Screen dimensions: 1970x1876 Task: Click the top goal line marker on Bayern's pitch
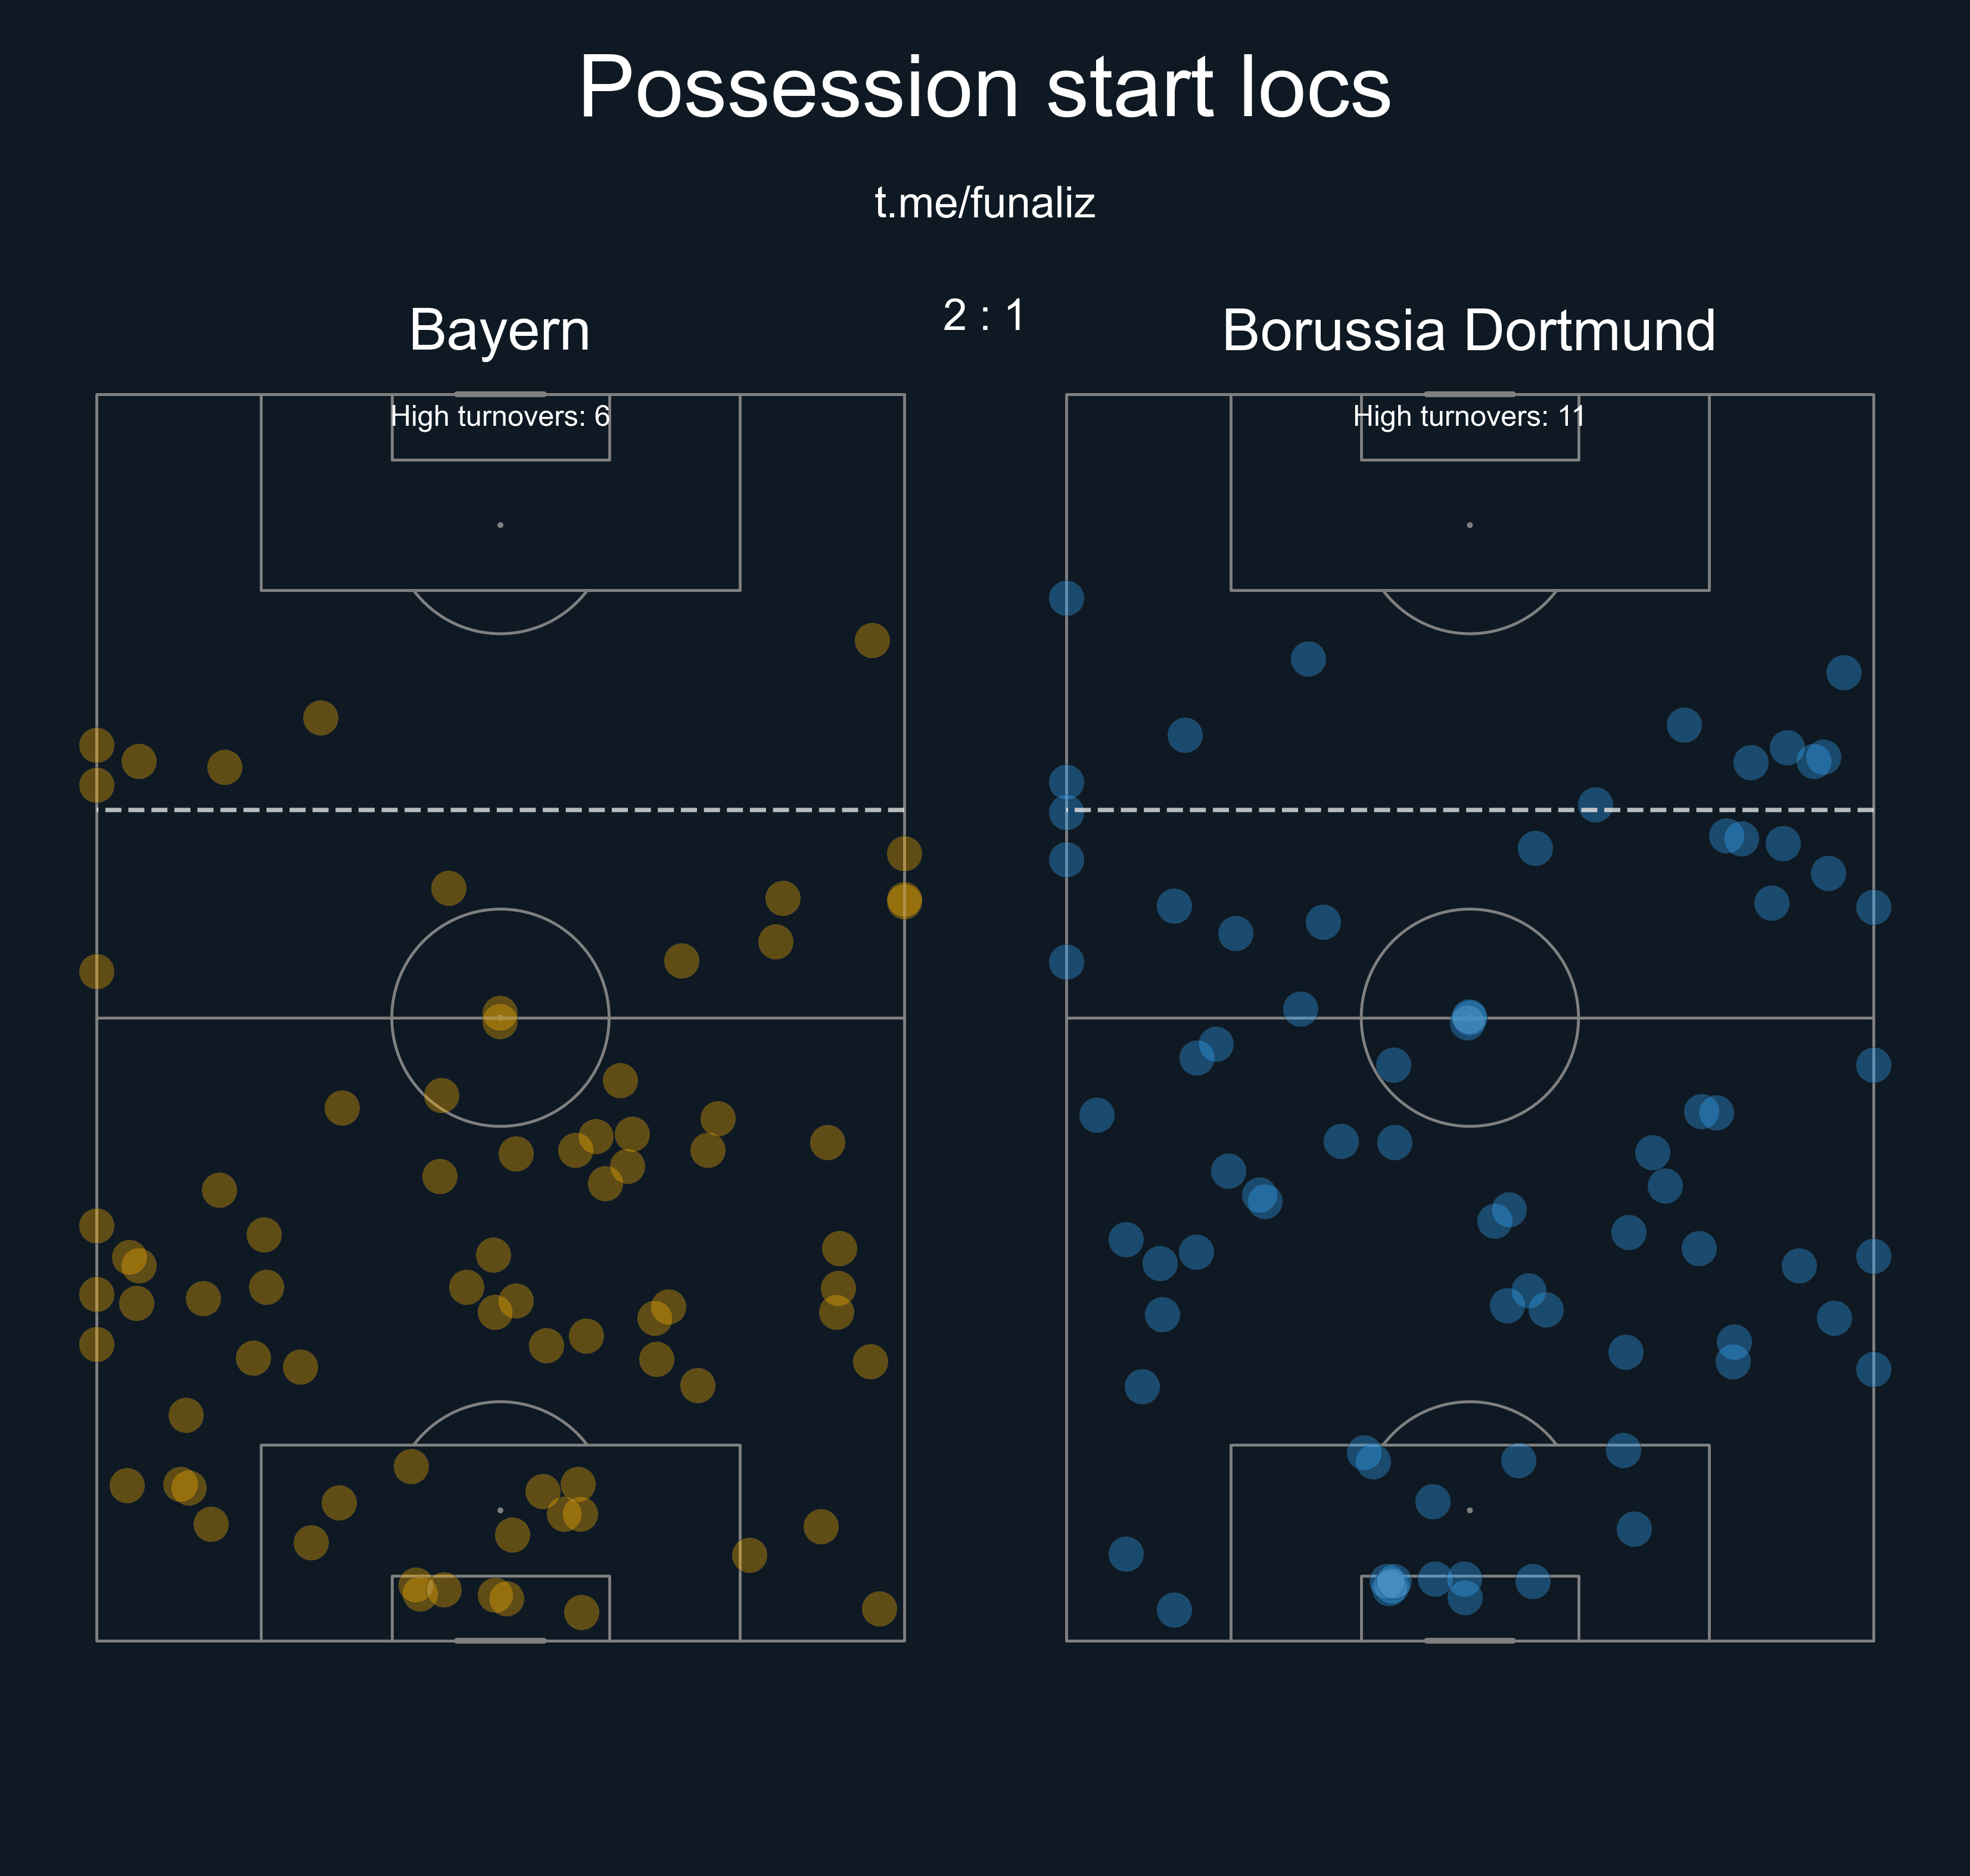(x=500, y=394)
